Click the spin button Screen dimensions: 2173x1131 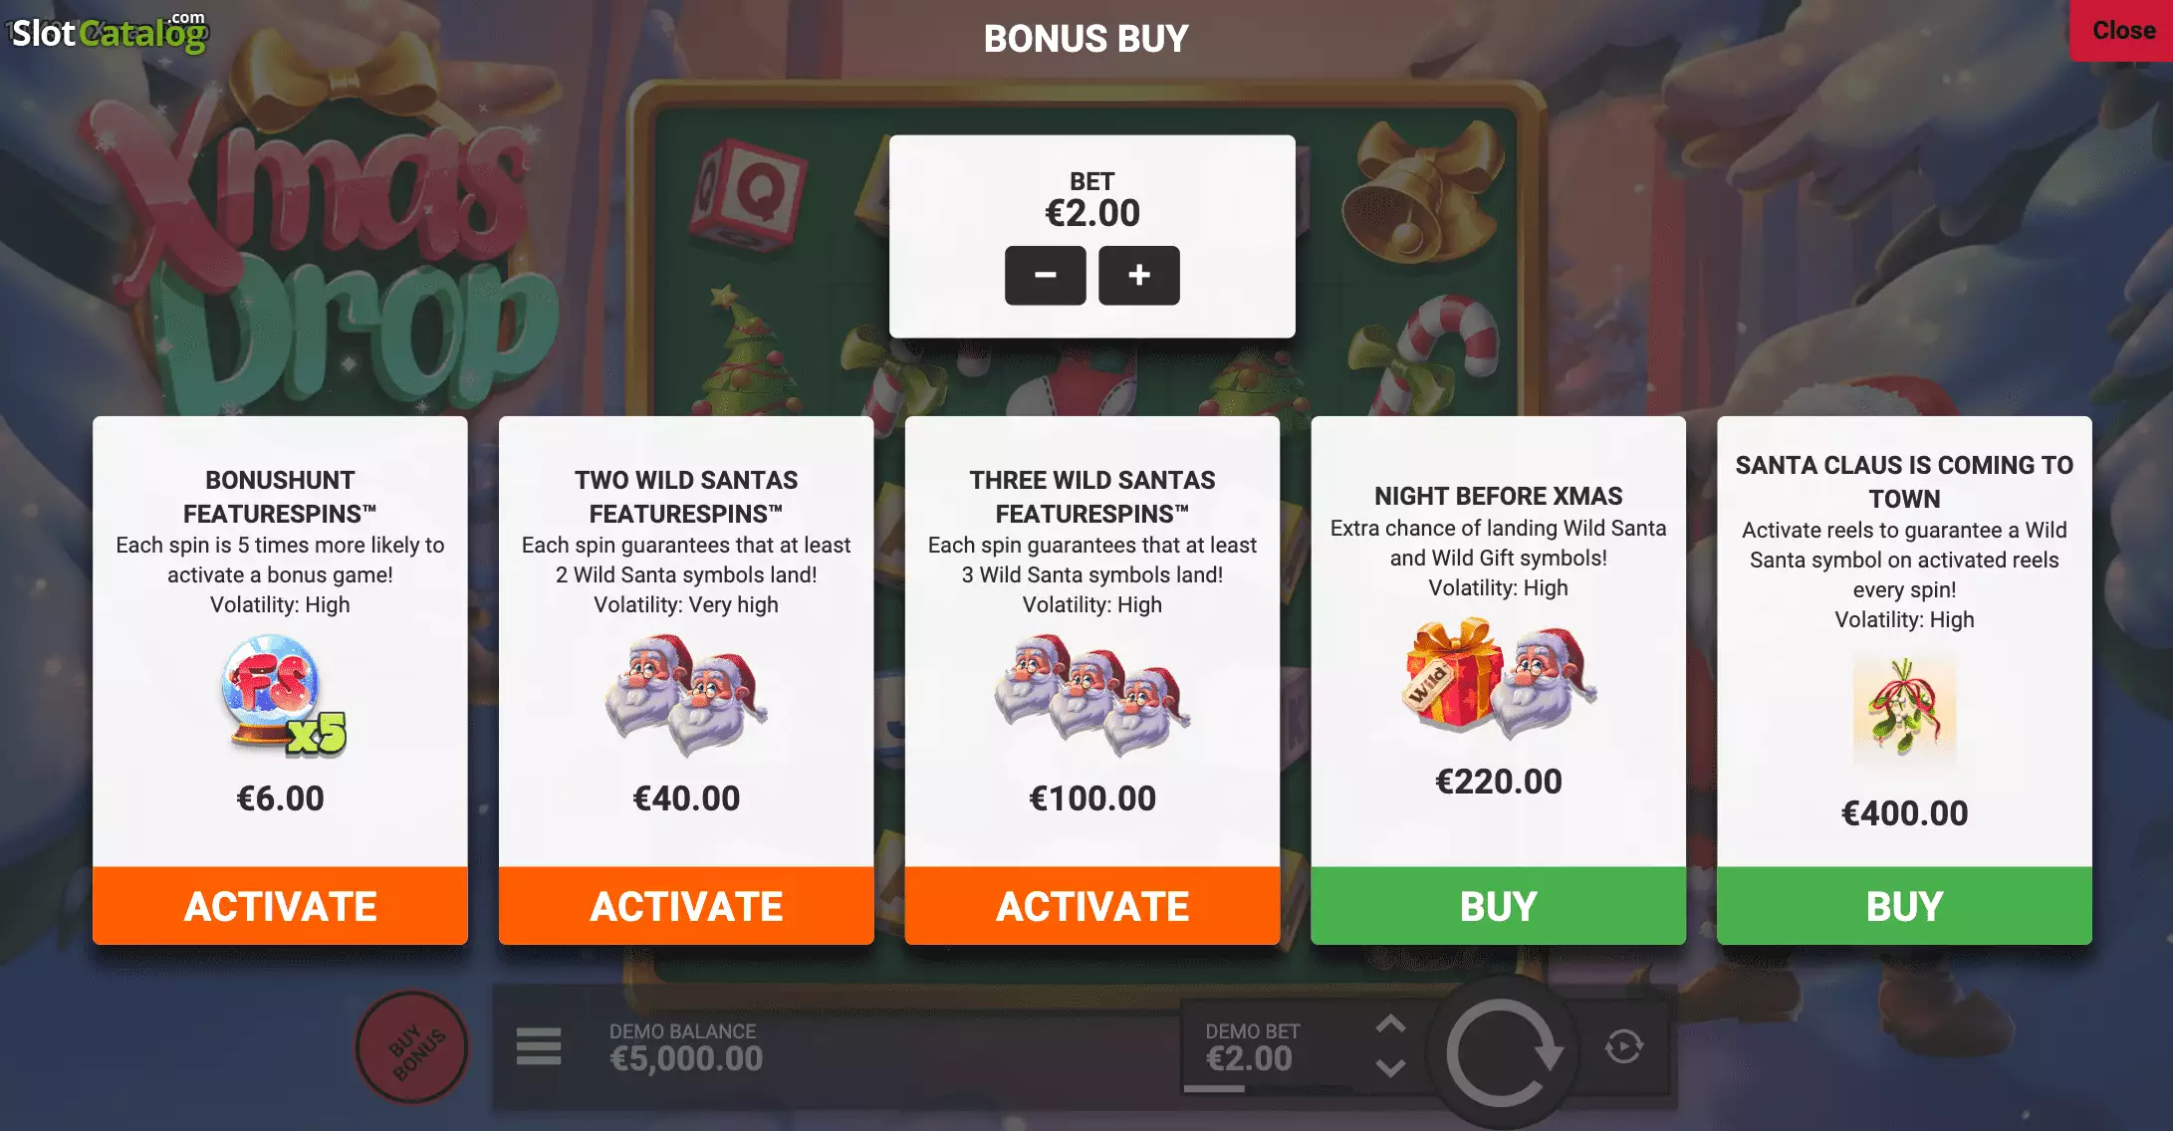point(1503,1051)
